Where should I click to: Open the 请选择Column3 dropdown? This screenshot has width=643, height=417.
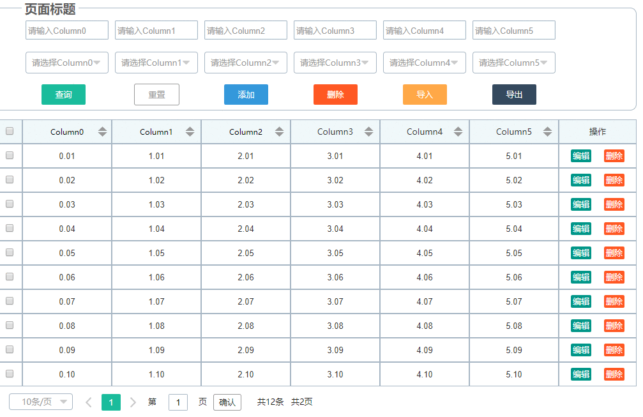[335, 63]
